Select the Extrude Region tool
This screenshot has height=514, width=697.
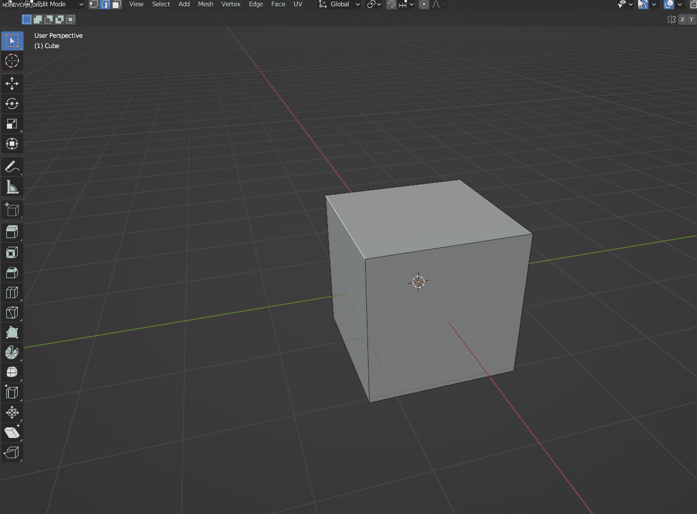(x=12, y=232)
